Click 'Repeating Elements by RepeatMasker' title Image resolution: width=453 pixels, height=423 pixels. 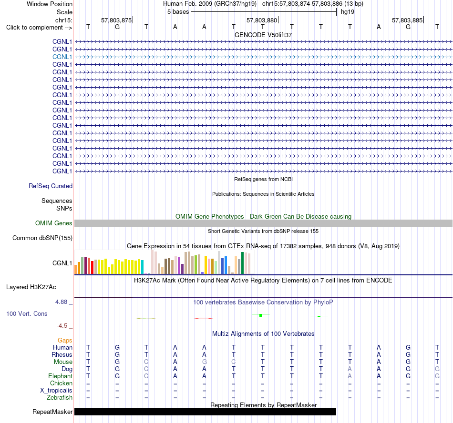[263, 405]
